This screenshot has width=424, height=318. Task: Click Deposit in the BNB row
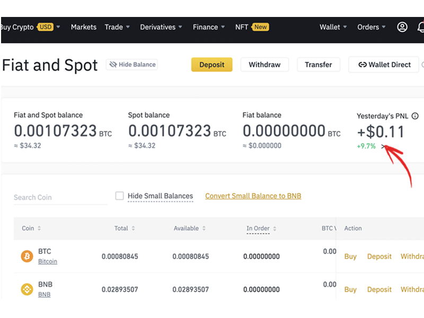tap(379, 289)
